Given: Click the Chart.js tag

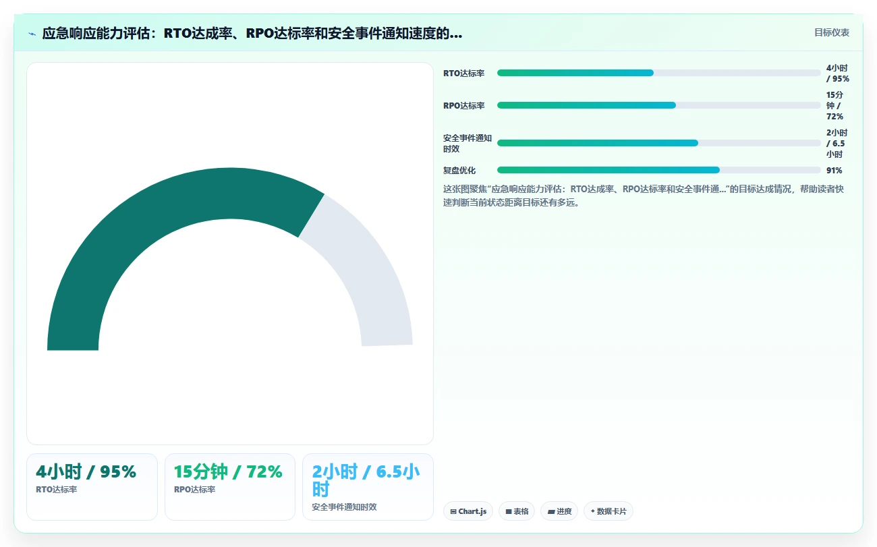Looking at the screenshot, I should pyautogui.click(x=468, y=511).
